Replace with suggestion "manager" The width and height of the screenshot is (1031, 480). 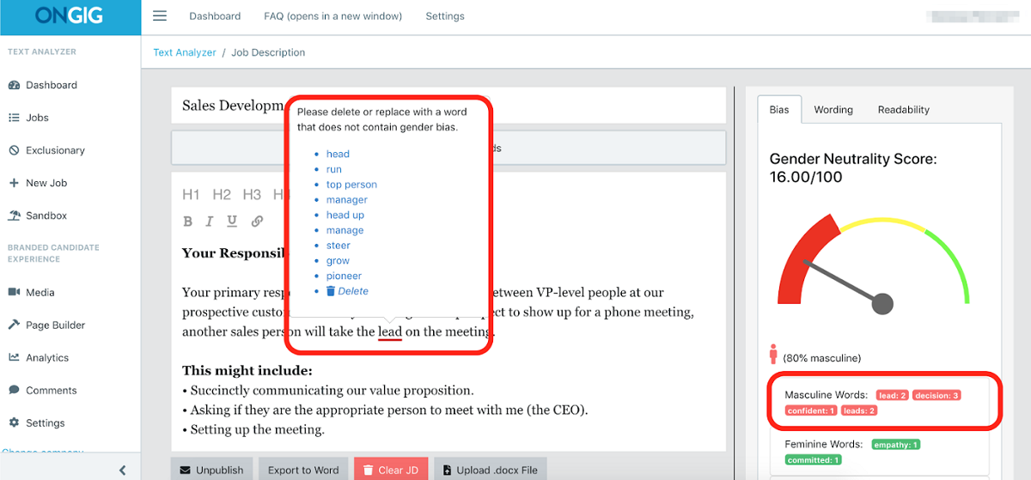(347, 200)
